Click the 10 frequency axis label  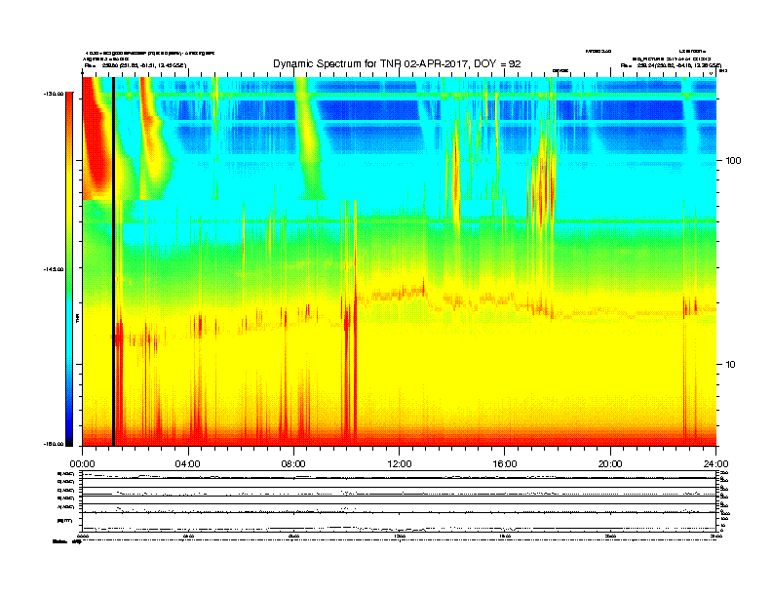(x=731, y=365)
